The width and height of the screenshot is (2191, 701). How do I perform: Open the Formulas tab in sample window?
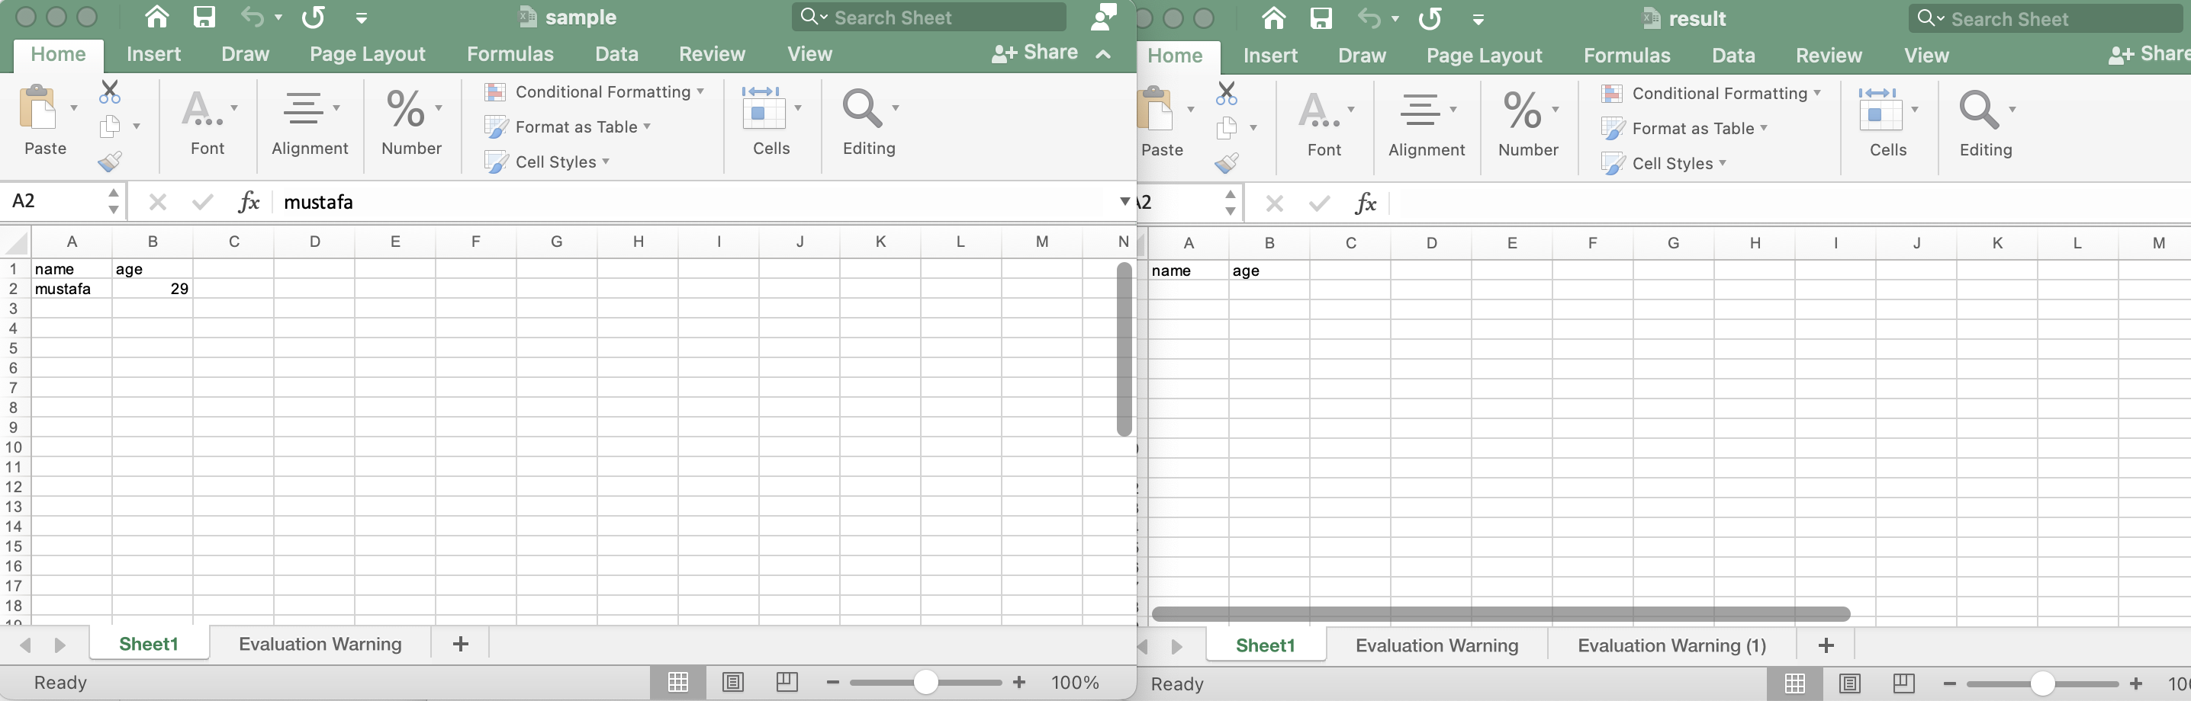pos(510,54)
